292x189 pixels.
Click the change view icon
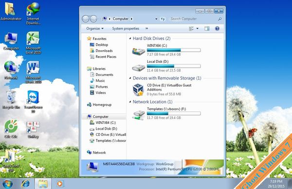pyautogui.click(x=191, y=29)
